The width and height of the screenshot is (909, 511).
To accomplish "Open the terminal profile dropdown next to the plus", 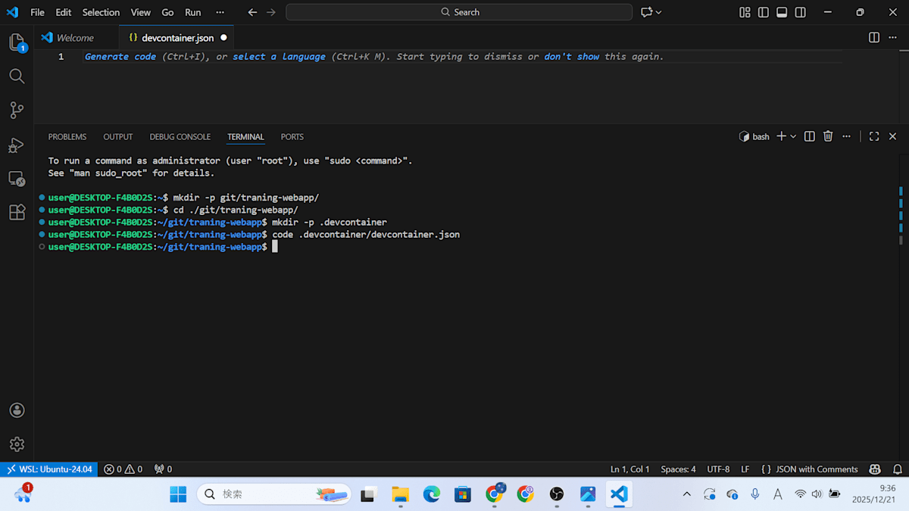I will click(x=792, y=136).
